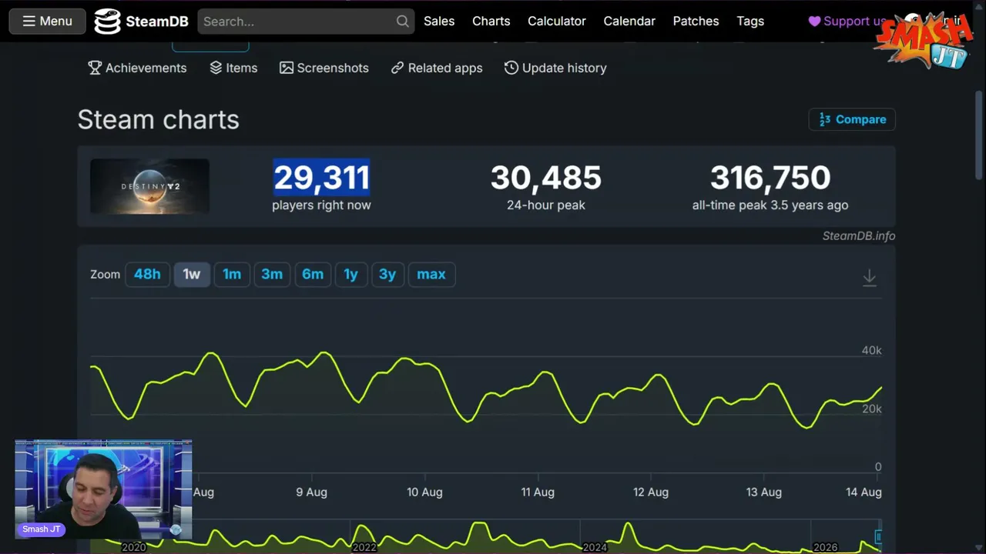Set chart zoom to 1m
Image resolution: width=986 pixels, height=554 pixels.
(232, 274)
